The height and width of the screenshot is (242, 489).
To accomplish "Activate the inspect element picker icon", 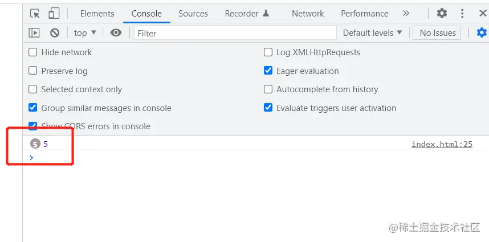I will pyautogui.click(x=35, y=13).
